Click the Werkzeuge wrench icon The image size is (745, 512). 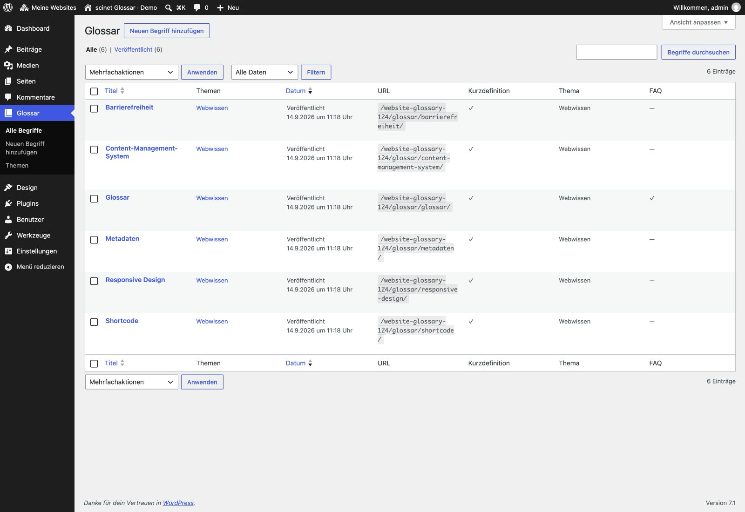pyautogui.click(x=8, y=236)
